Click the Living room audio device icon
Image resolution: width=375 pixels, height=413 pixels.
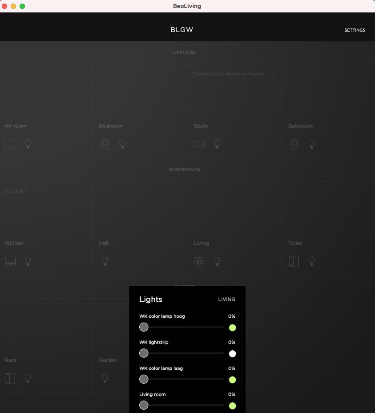click(x=199, y=261)
